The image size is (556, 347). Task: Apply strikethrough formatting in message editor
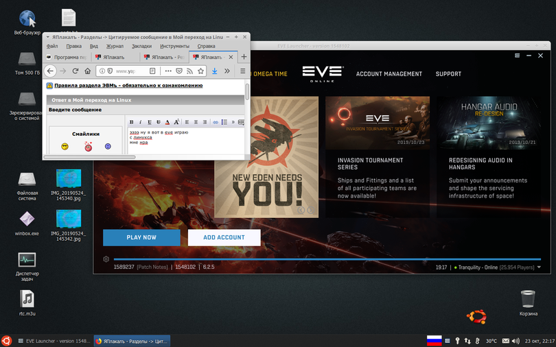pos(159,122)
